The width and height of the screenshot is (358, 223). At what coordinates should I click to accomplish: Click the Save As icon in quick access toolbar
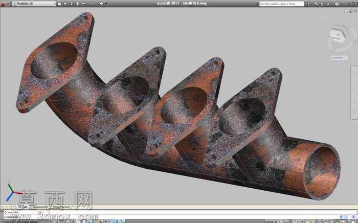[x=77, y=4]
